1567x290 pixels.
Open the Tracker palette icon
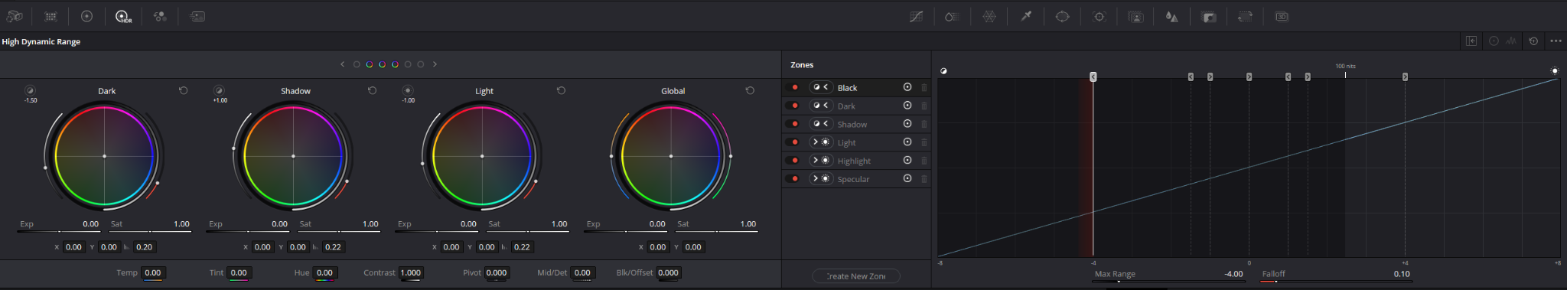click(1099, 16)
